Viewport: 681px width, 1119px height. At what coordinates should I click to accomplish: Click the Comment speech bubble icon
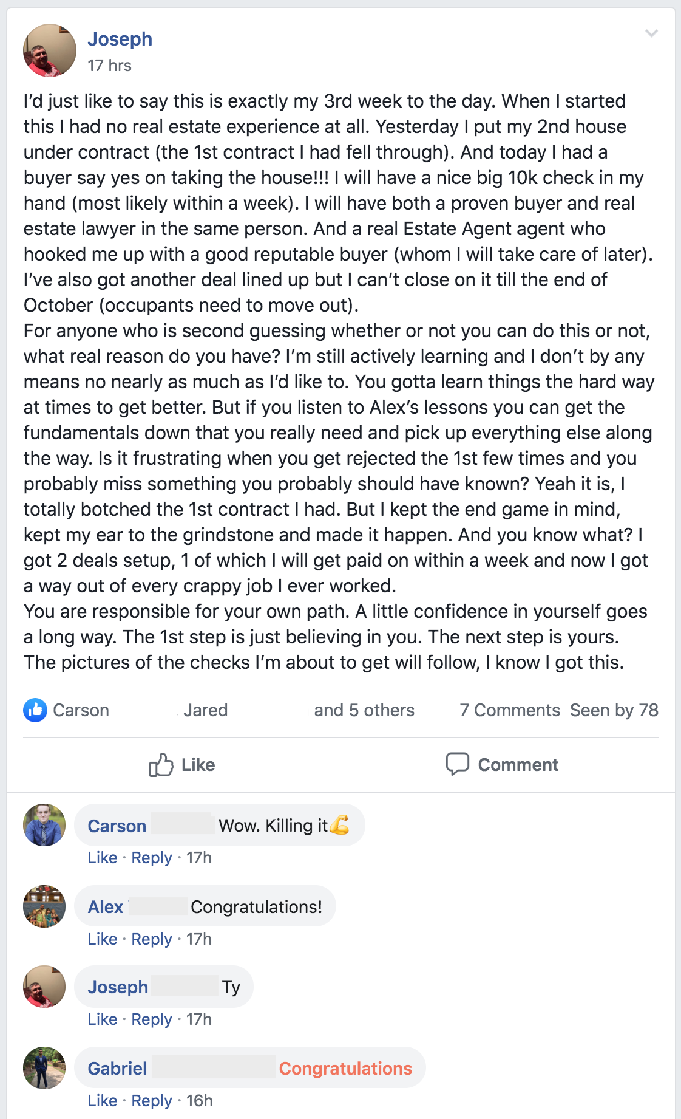point(458,764)
